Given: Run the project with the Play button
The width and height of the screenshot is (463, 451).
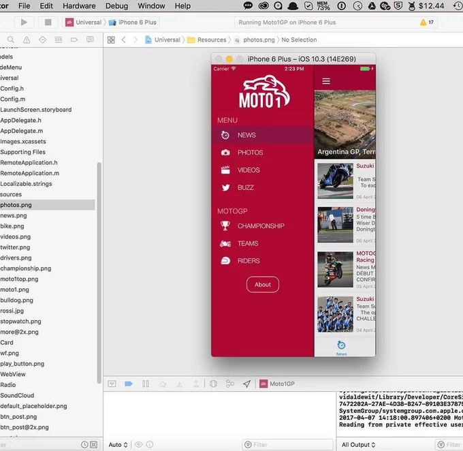Looking at the screenshot, I should coord(24,22).
